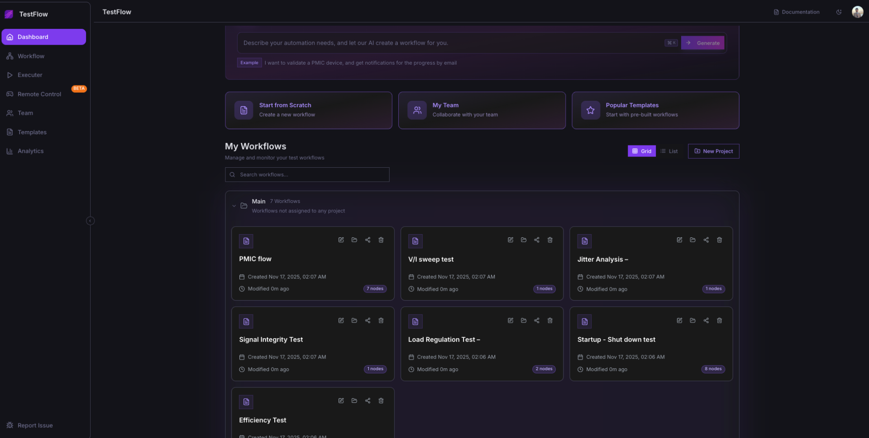869x438 pixels.
Task: Toggle dark mode with the moon icon
Action: 839,12
